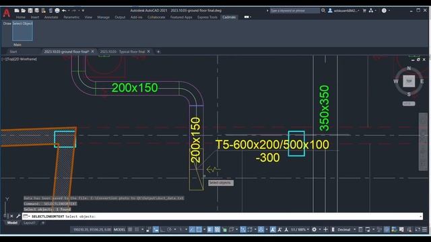Viewport: 431px width, 242px height.
Task: Switch to the Express Tools ribbon tab
Action: [x=207, y=17]
